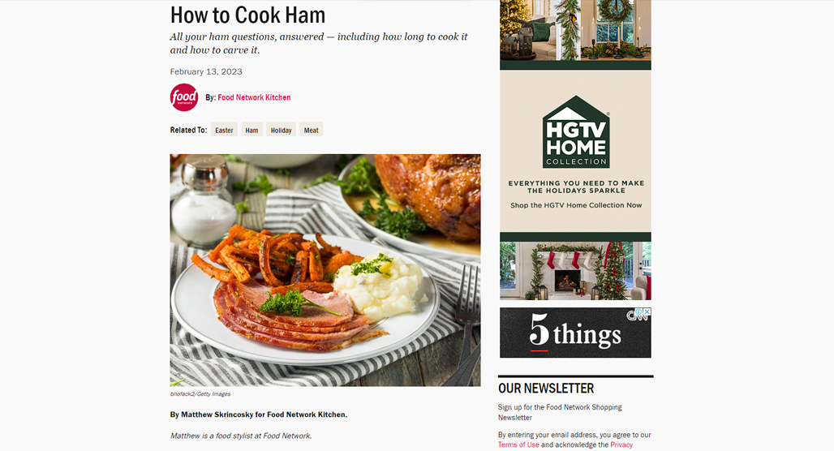Click Shop the HGTV Home Collection Now
This screenshot has width=834, height=451.
tap(576, 205)
